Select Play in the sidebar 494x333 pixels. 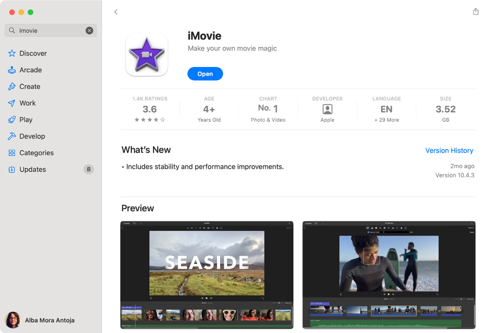tap(26, 120)
